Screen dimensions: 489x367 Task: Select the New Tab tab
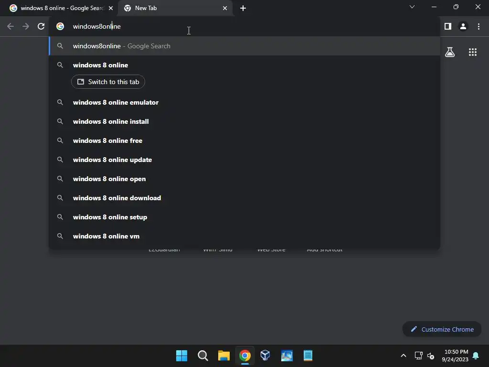(175, 8)
